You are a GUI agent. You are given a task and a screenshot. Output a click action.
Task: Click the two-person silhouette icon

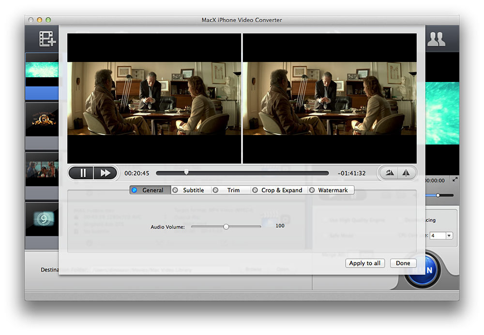436,39
